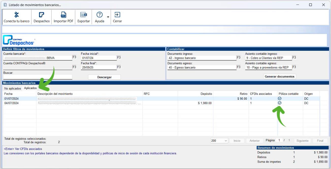Click the Importar PDF icon
331x169 pixels.
coord(63,15)
